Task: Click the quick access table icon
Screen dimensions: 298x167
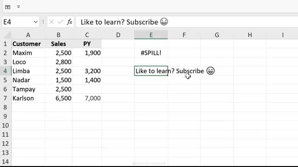Action: coord(7,7)
